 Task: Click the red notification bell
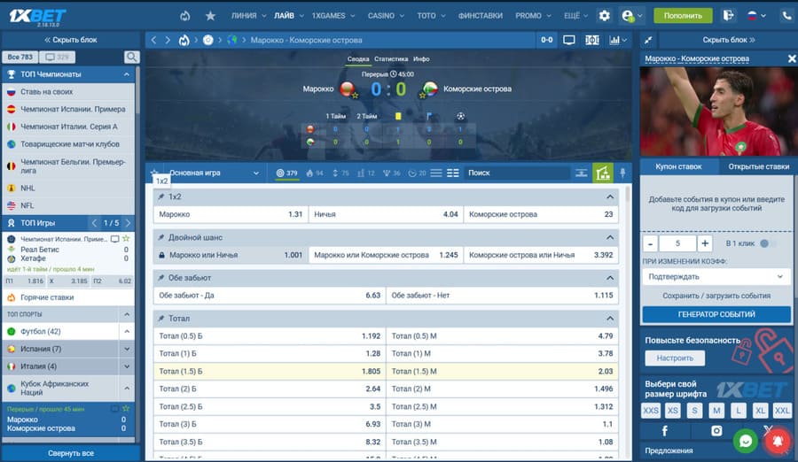[x=778, y=441]
